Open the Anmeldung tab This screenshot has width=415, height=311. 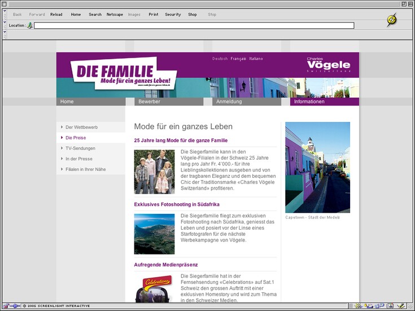tap(247, 102)
